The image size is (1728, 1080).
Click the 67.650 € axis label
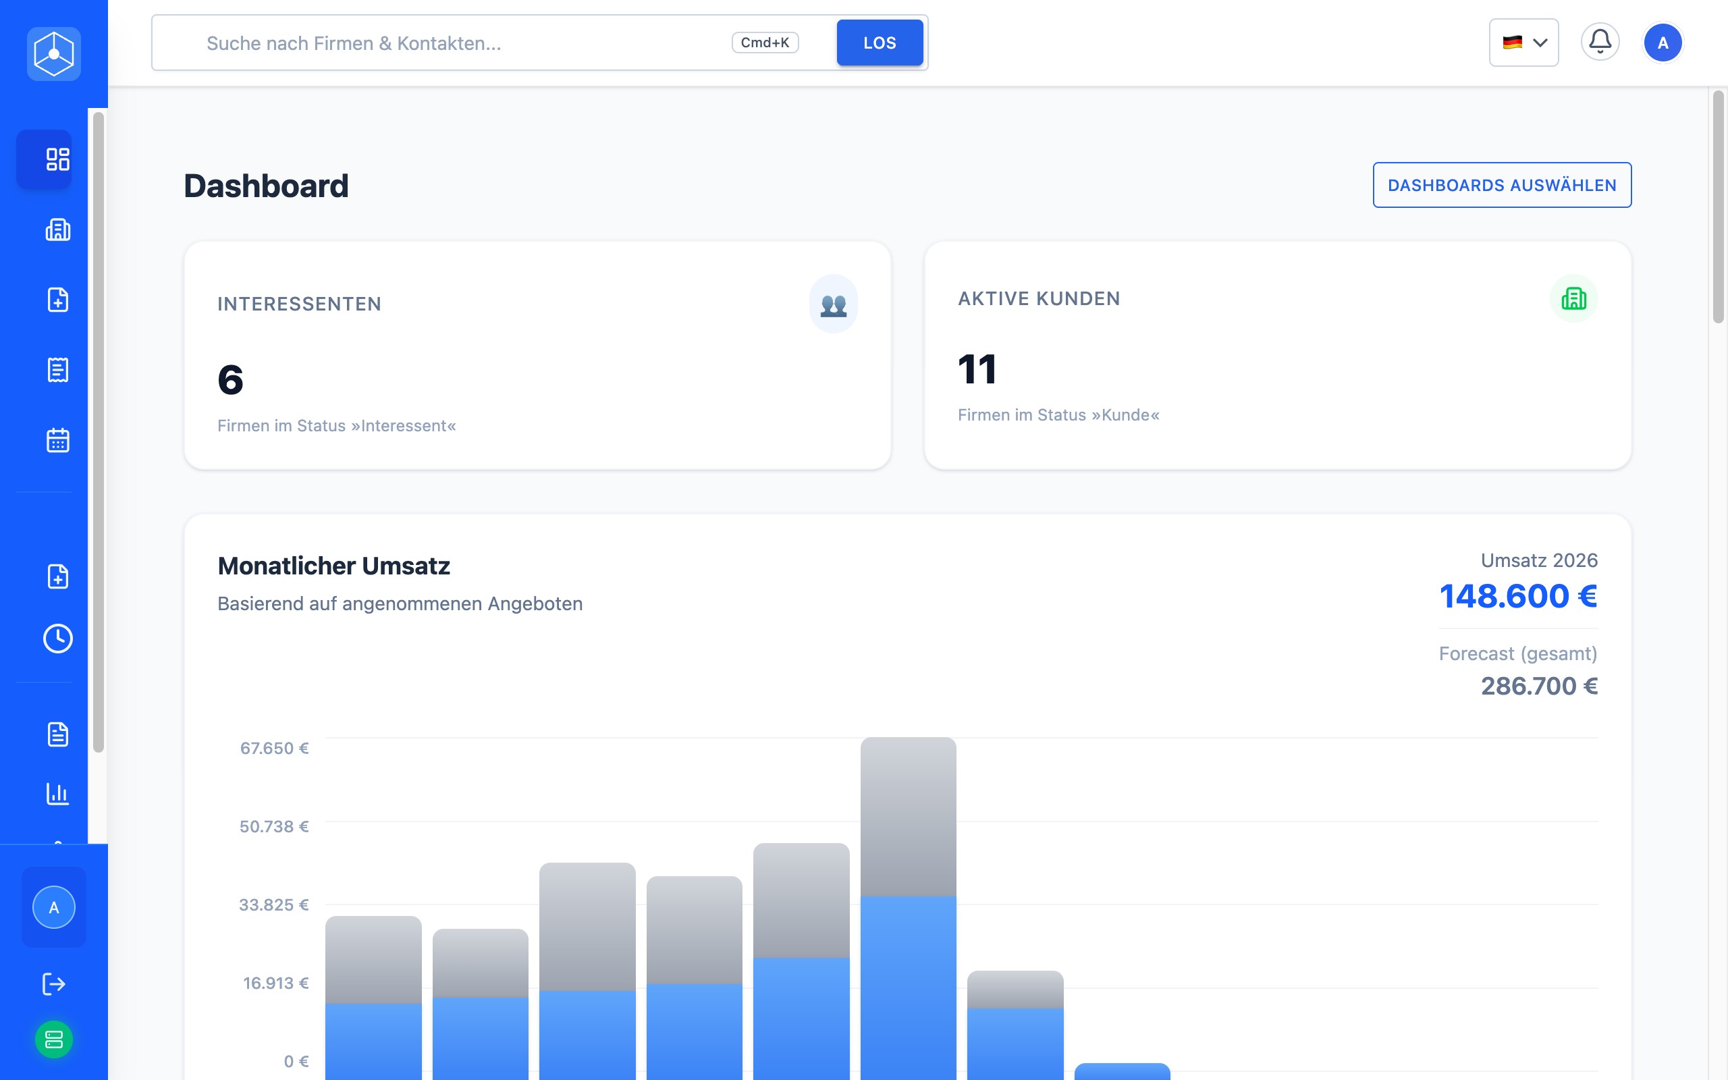274,748
